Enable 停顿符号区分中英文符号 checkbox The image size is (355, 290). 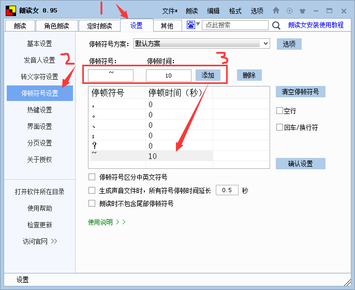pos(92,177)
